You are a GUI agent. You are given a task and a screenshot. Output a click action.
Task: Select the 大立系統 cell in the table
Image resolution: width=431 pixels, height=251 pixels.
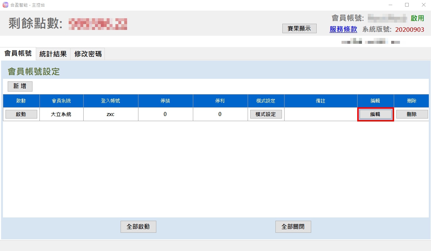point(61,114)
